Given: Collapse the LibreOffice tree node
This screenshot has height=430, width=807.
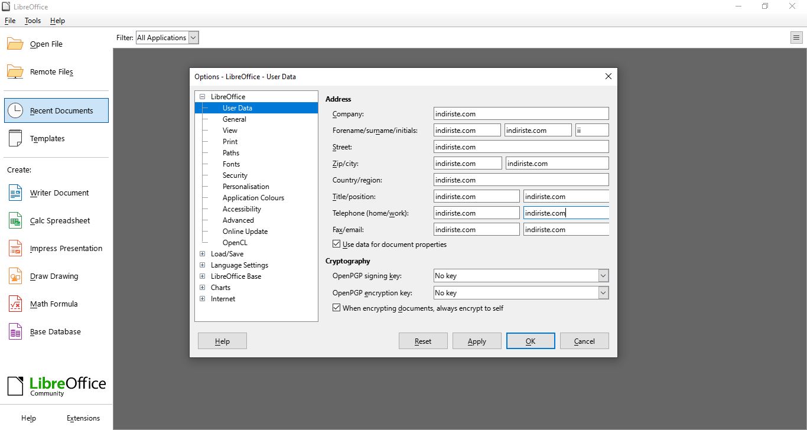Looking at the screenshot, I should coord(203,96).
